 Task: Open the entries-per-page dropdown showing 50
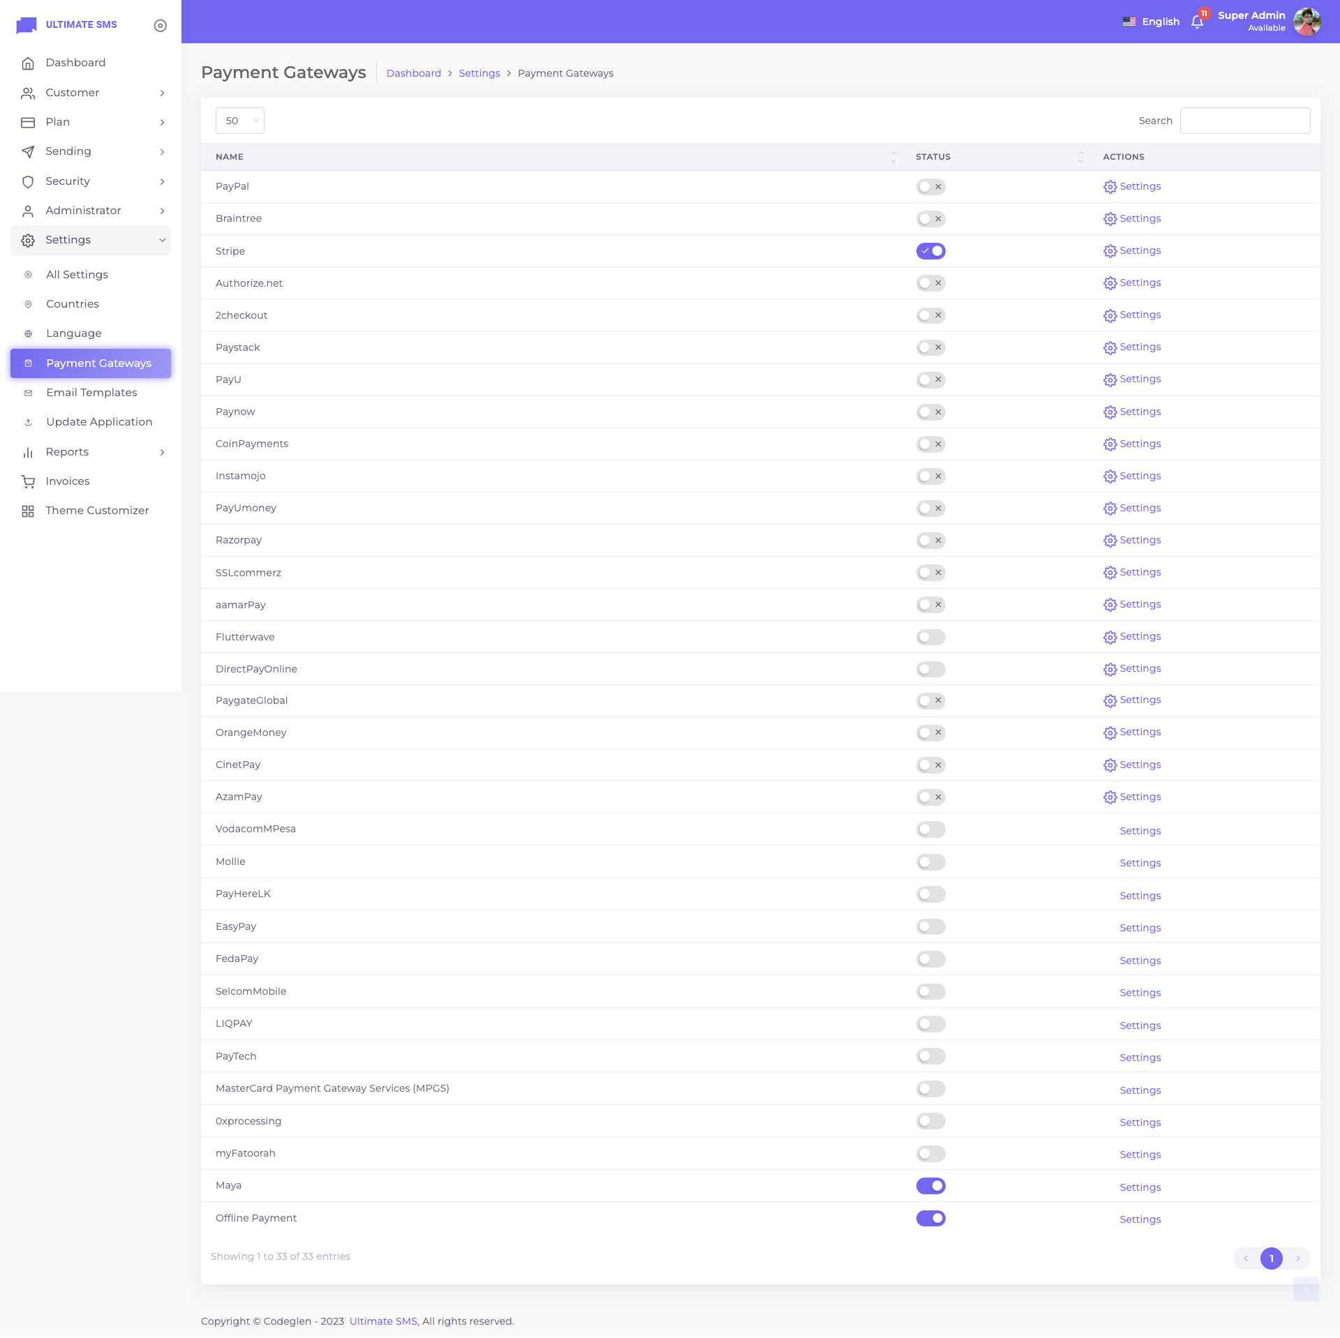239,121
